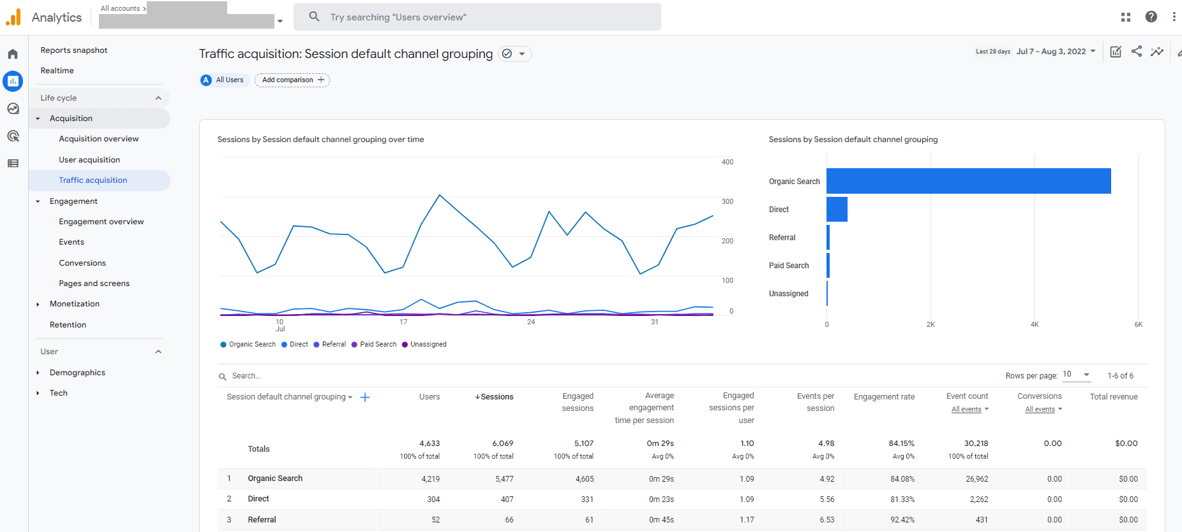Open the Configure icon in left rail
1182x532 pixels.
point(13,163)
